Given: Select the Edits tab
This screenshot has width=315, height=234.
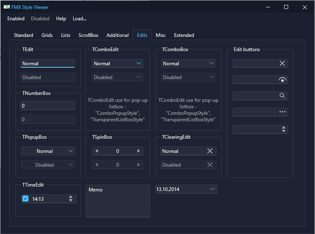Looking at the screenshot, I should [142, 35].
